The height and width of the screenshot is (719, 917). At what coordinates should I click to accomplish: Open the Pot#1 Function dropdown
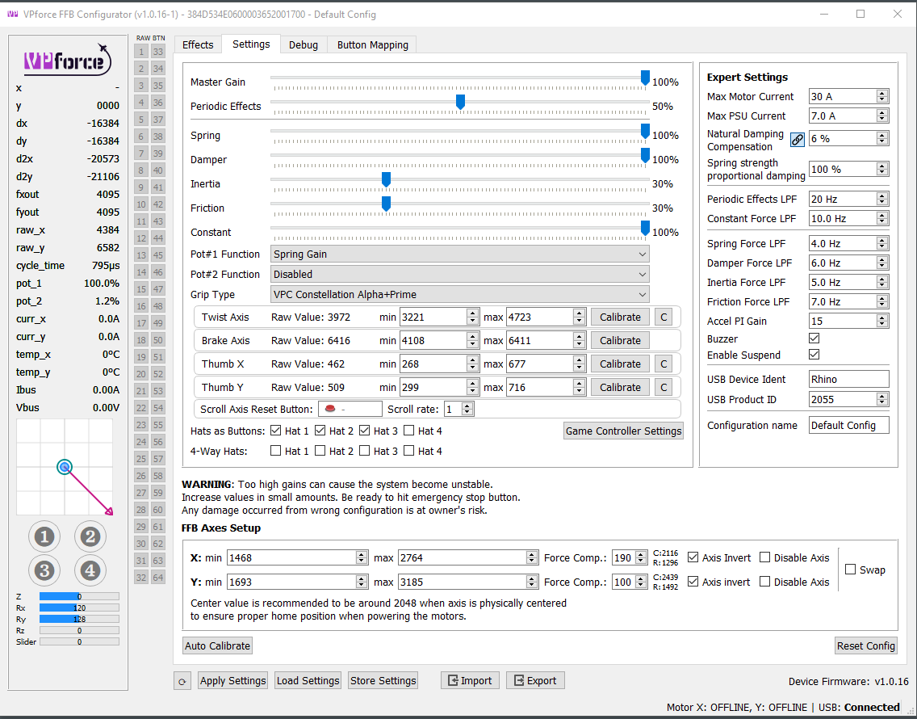coord(460,253)
